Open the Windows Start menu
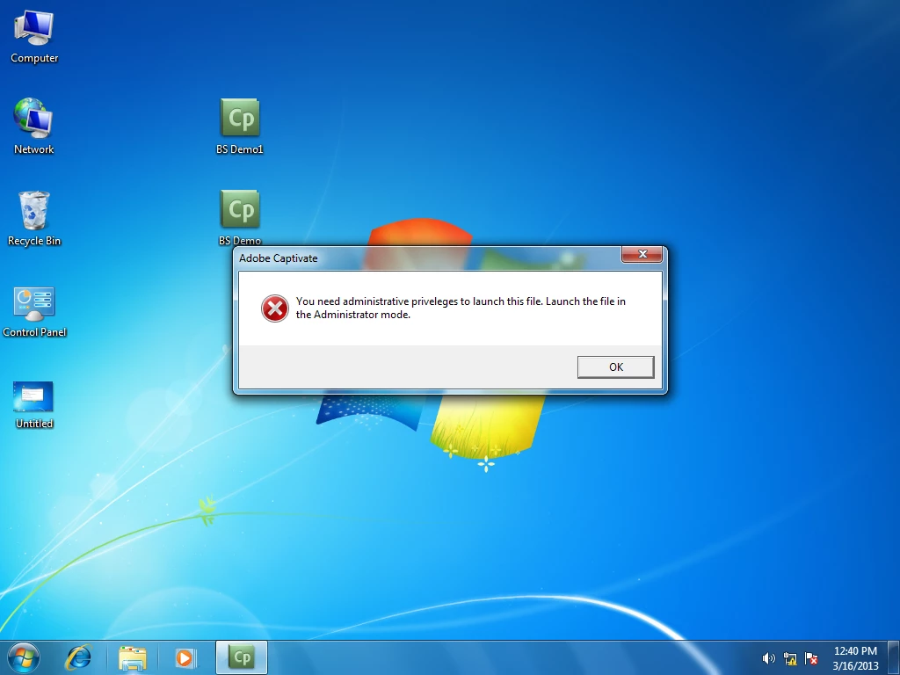Viewport: 900px width, 675px height. coord(24,657)
